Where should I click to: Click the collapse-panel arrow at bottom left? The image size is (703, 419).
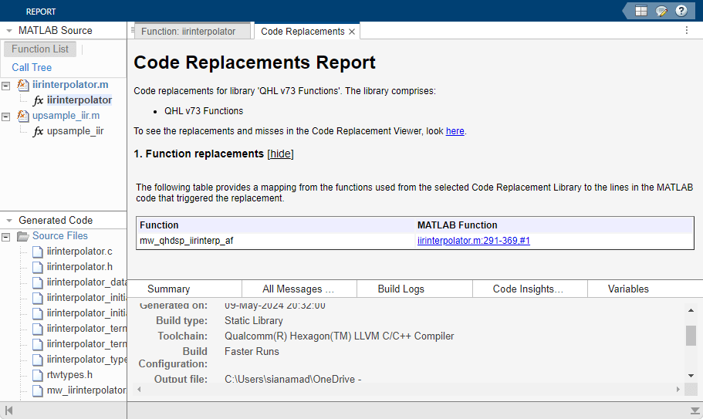(x=9, y=410)
